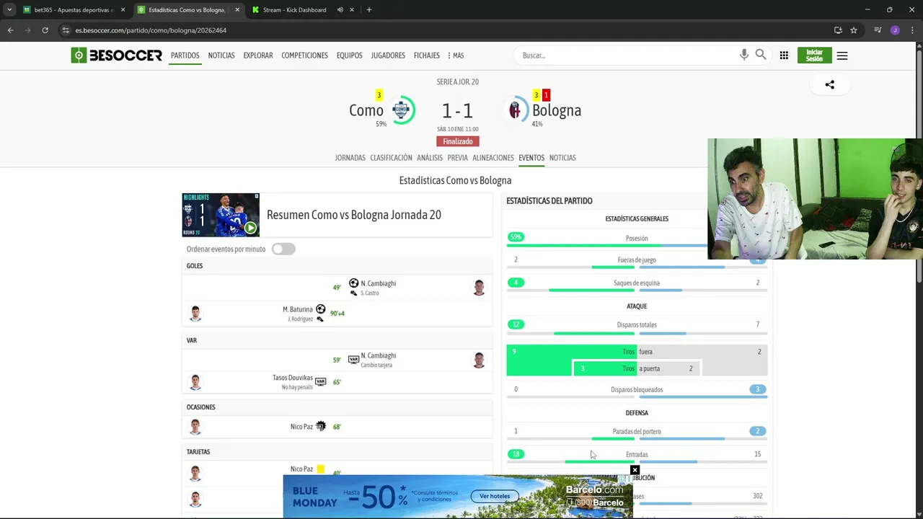The height and width of the screenshot is (519, 923).
Task: Switch to the CLASIFICACIÓN tab
Action: tap(392, 158)
